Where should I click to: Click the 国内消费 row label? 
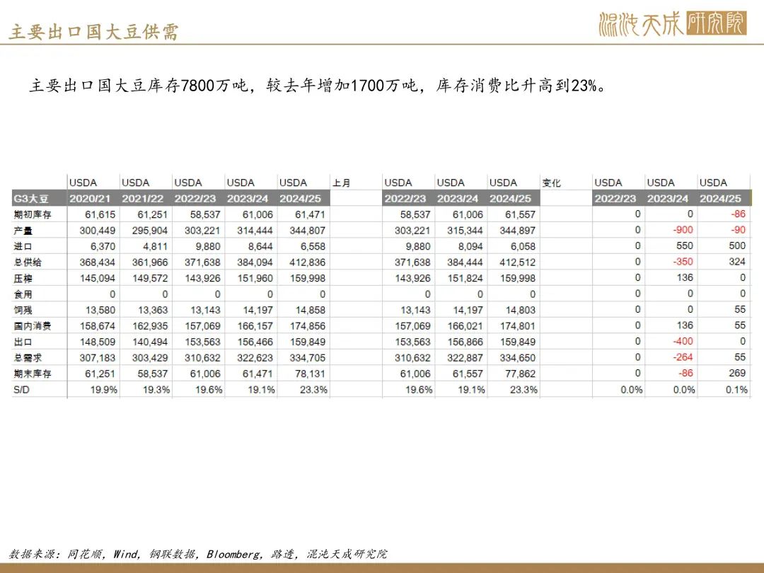[x=32, y=326]
